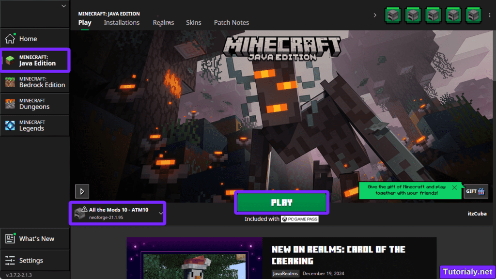Screen dimensions: 496x279
Task: Open Minecraft Legends in sidebar
Action: click(x=35, y=125)
